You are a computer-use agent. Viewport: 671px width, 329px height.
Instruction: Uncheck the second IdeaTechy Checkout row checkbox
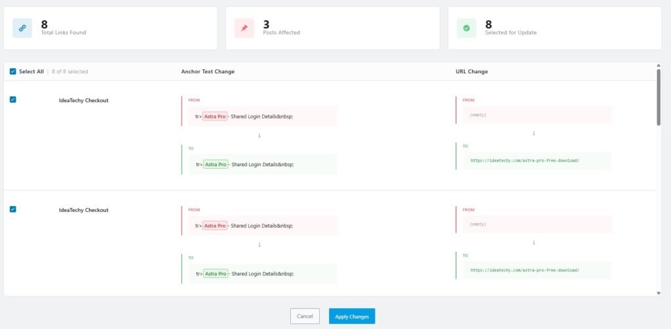[13, 209]
